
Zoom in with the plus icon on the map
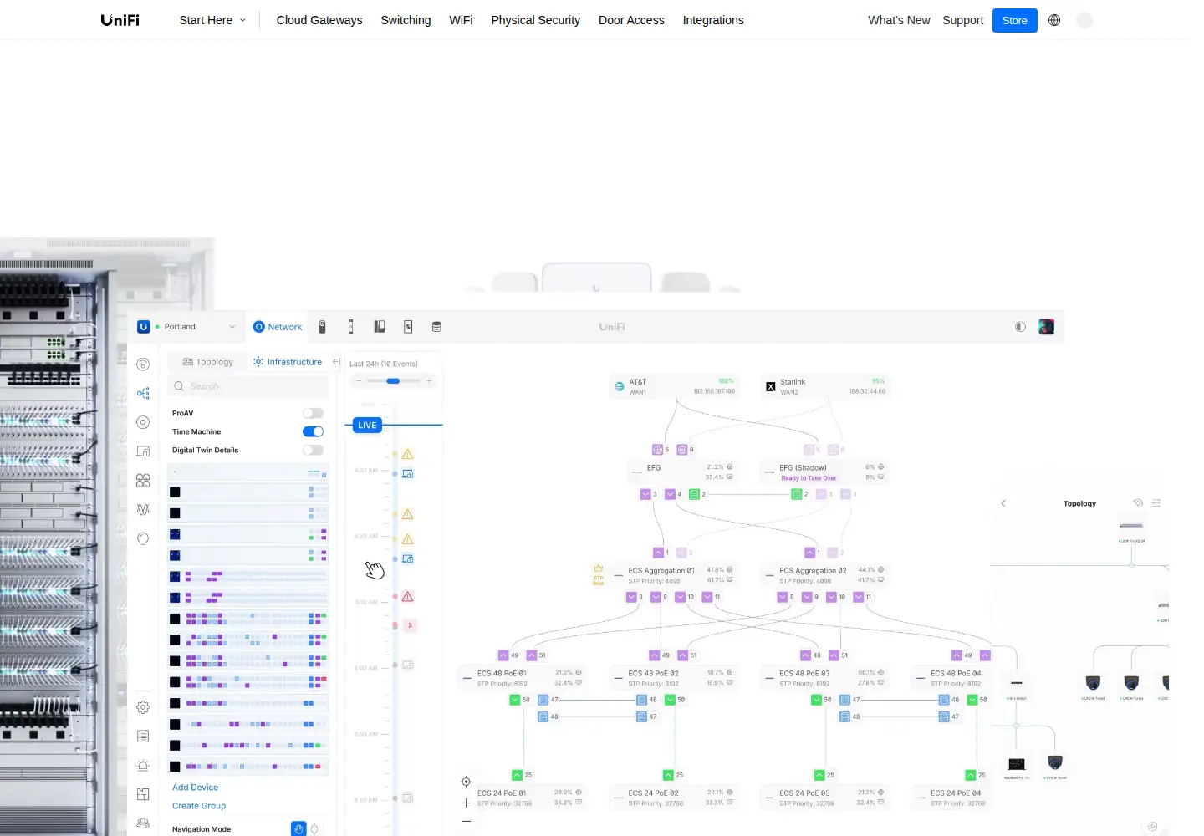pos(466,803)
